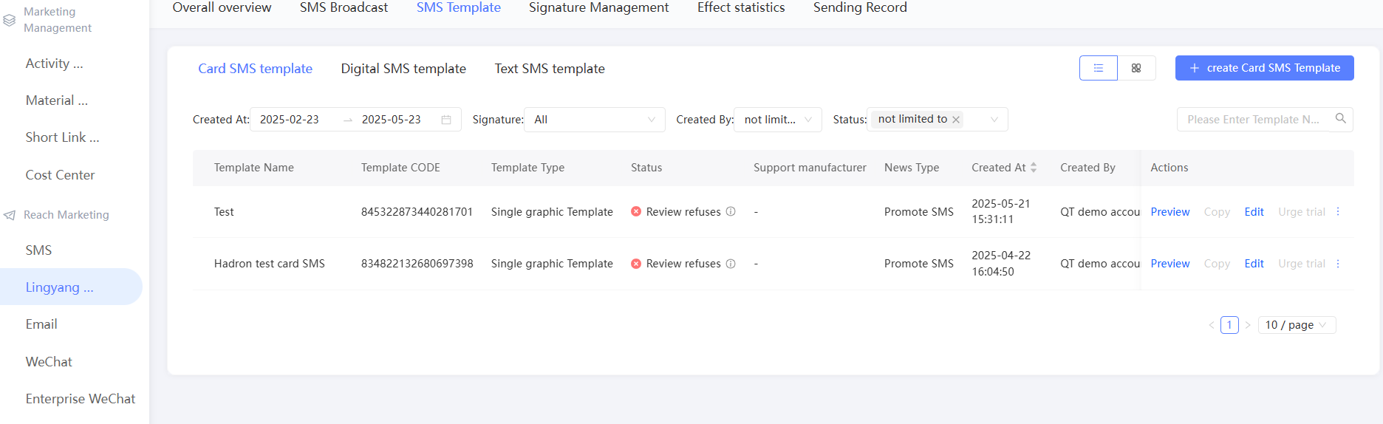
Task: Change the 10 / page size selector
Action: (1297, 325)
